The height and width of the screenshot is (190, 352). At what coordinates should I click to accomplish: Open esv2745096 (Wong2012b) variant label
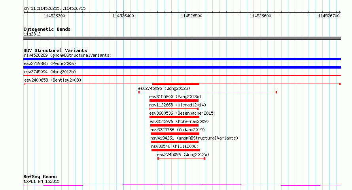(183, 155)
